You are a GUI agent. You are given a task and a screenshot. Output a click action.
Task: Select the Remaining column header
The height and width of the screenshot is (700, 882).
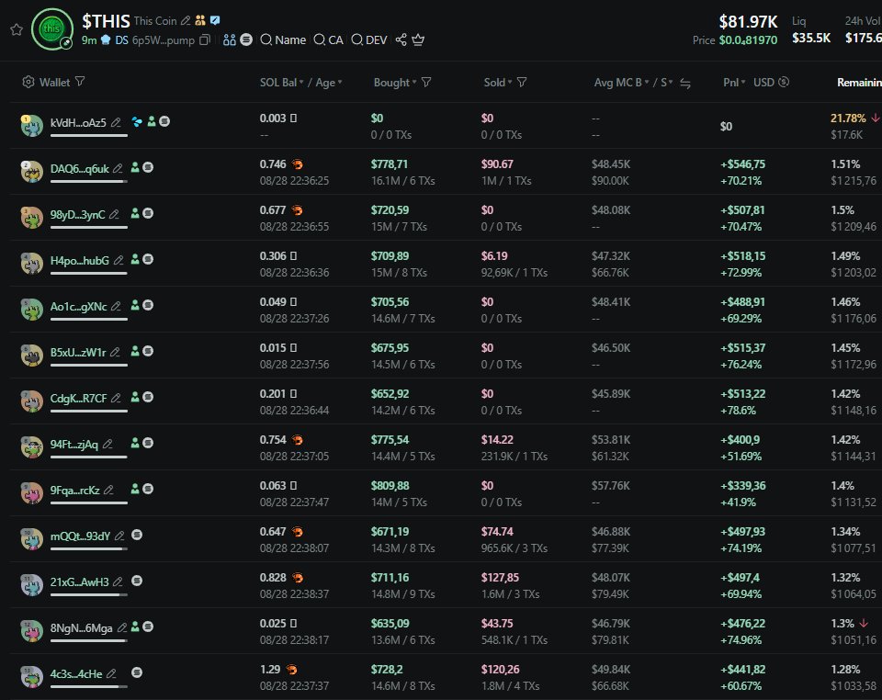858,83
